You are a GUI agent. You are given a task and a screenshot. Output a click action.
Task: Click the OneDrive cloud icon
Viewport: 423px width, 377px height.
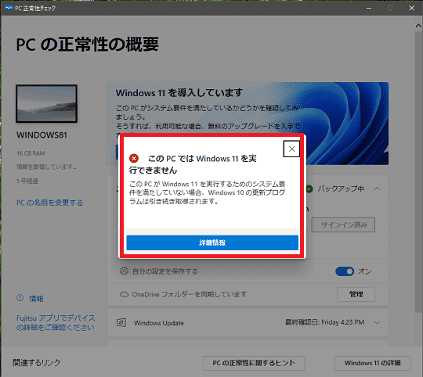coord(124,294)
